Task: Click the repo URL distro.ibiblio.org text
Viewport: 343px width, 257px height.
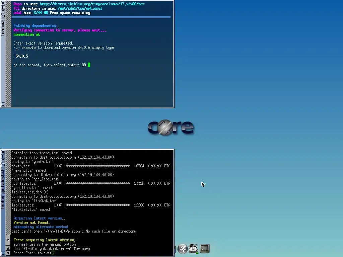Action: point(92,4)
